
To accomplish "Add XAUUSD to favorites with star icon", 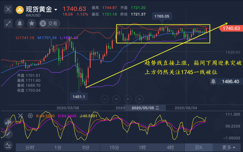I will (31, 23).
